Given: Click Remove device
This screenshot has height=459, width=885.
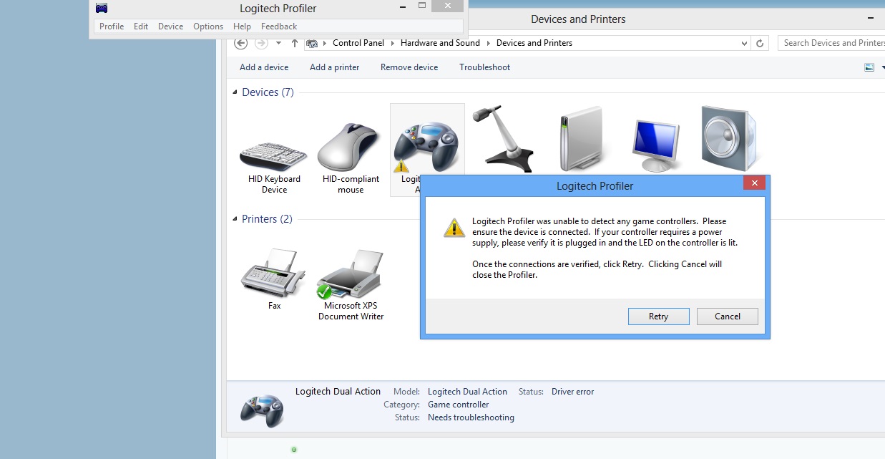Looking at the screenshot, I should click(x=409, y=67).
